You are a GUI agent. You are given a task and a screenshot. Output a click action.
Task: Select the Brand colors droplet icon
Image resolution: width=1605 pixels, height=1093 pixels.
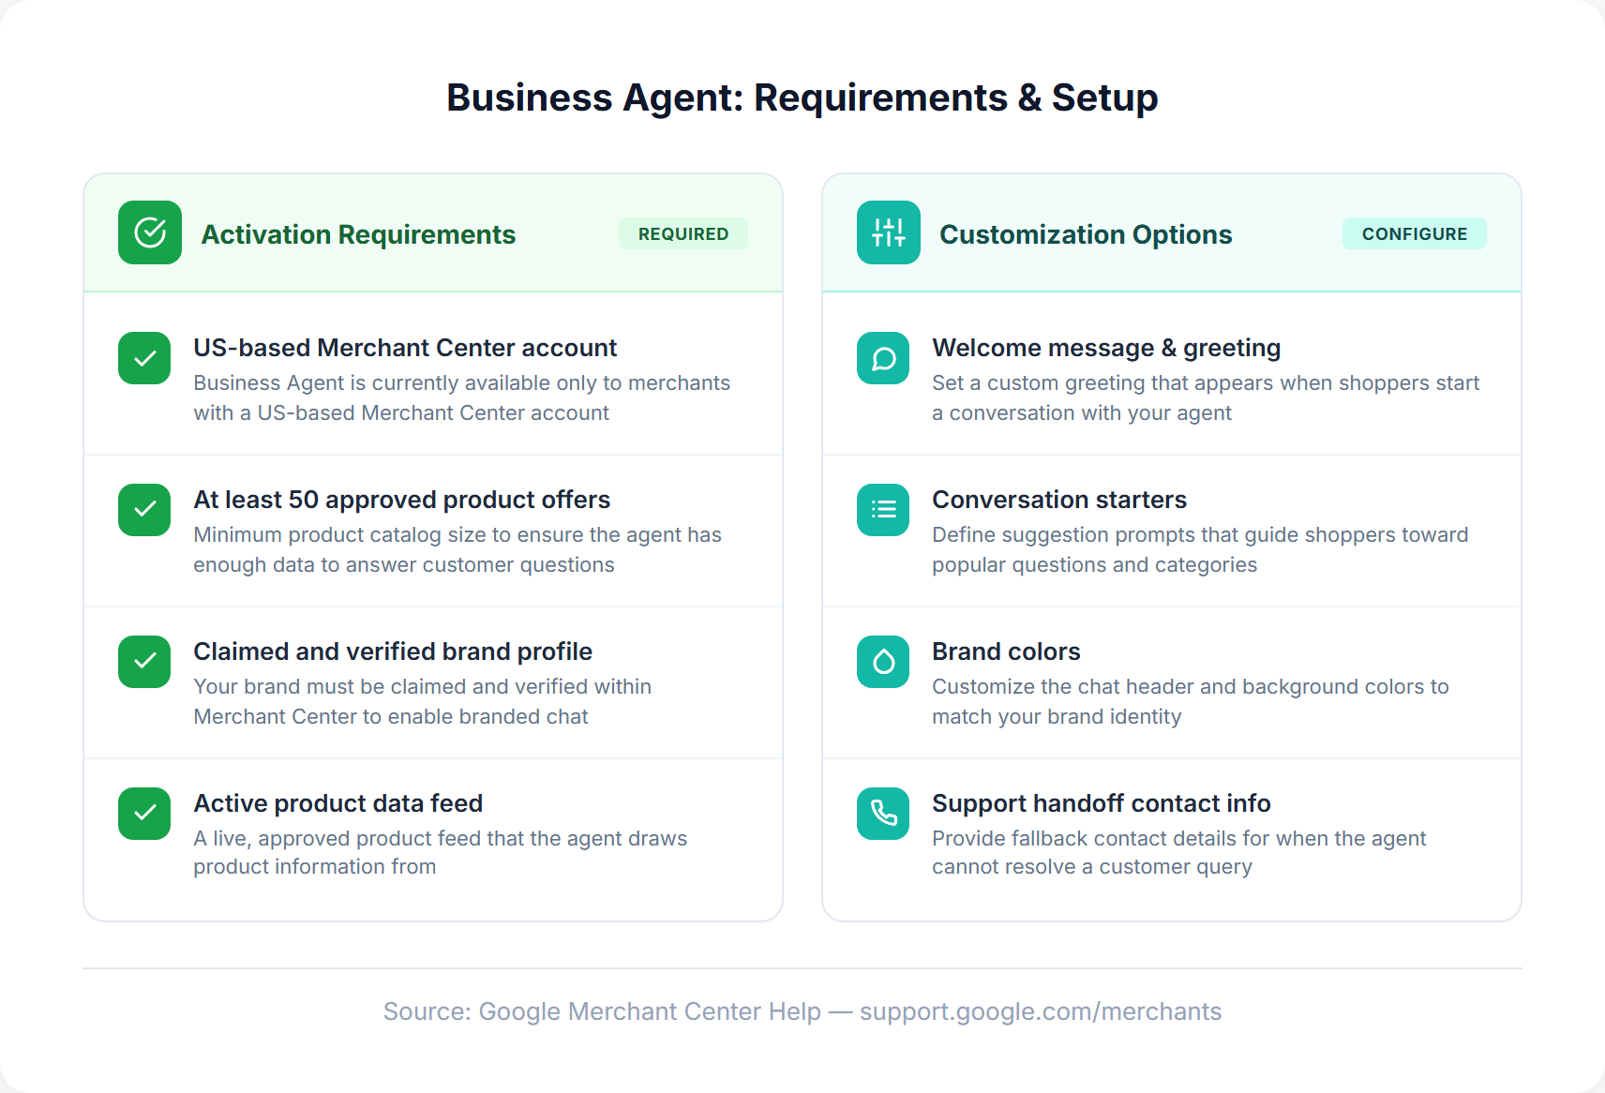882,662
